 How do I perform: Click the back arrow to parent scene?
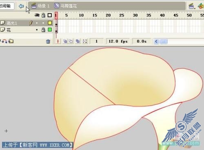[x=21, y=6]
